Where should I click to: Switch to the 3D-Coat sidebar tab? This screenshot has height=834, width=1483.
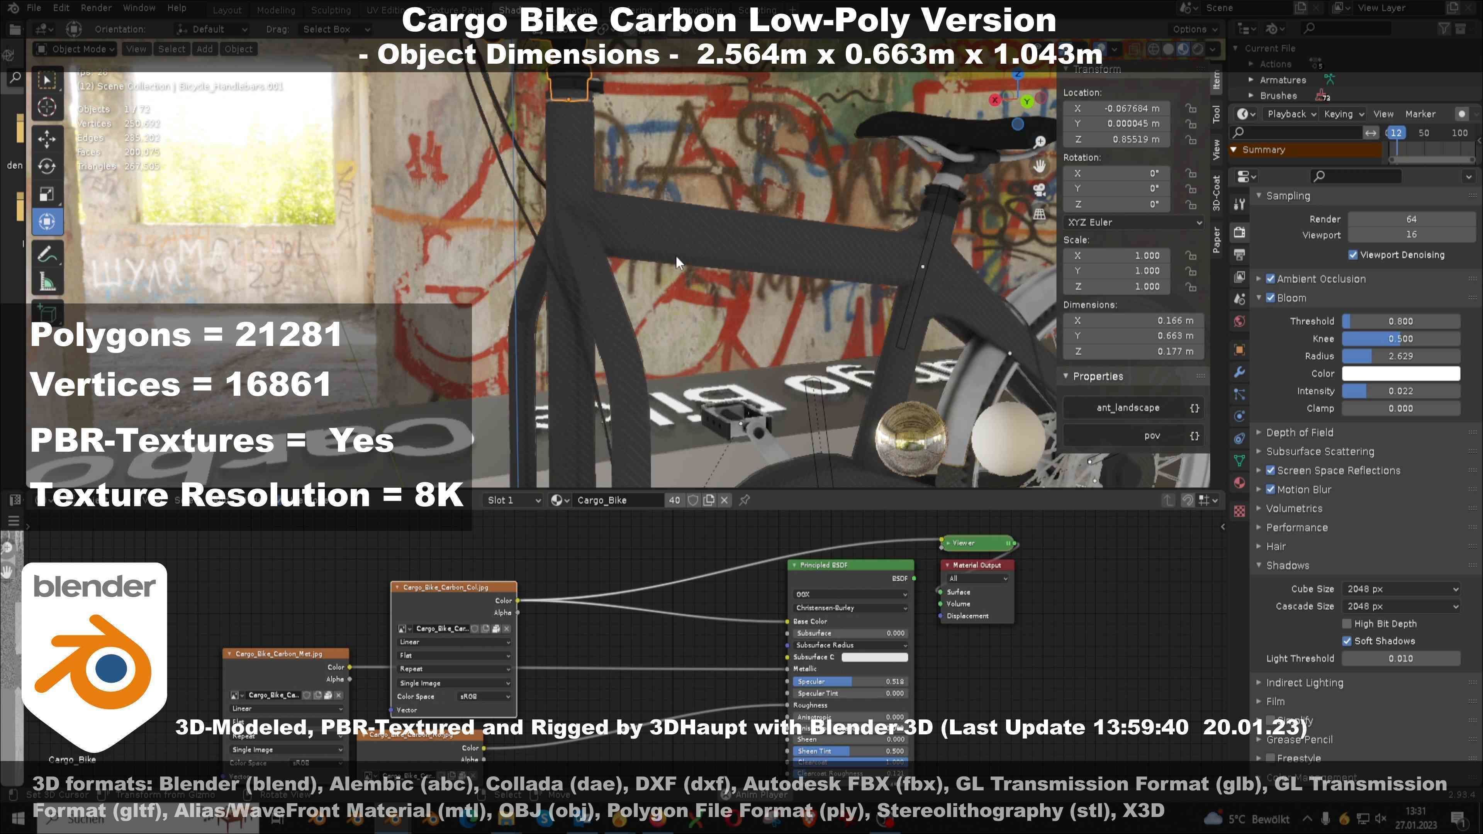click(x=1216, y=193)
